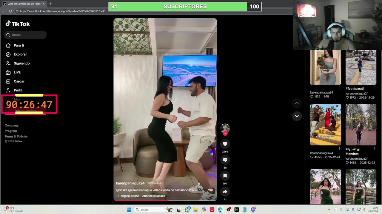This screenshot has width=382, height=214.
Task: Click the @Shaka mention in caption
Action: pos(121,190)
